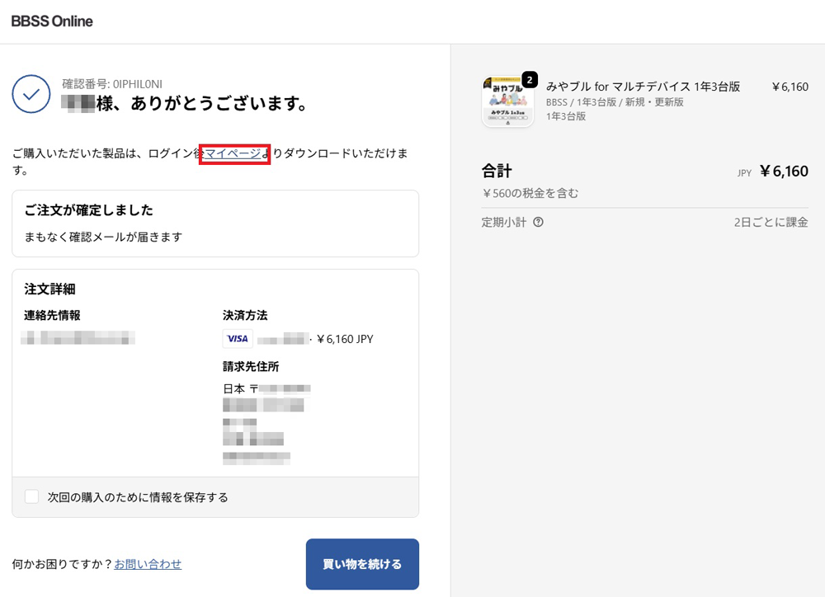Screen dimensions: 825x597
Task: Click the まもなく確認メールが届きます message
Action: (104, 237)
